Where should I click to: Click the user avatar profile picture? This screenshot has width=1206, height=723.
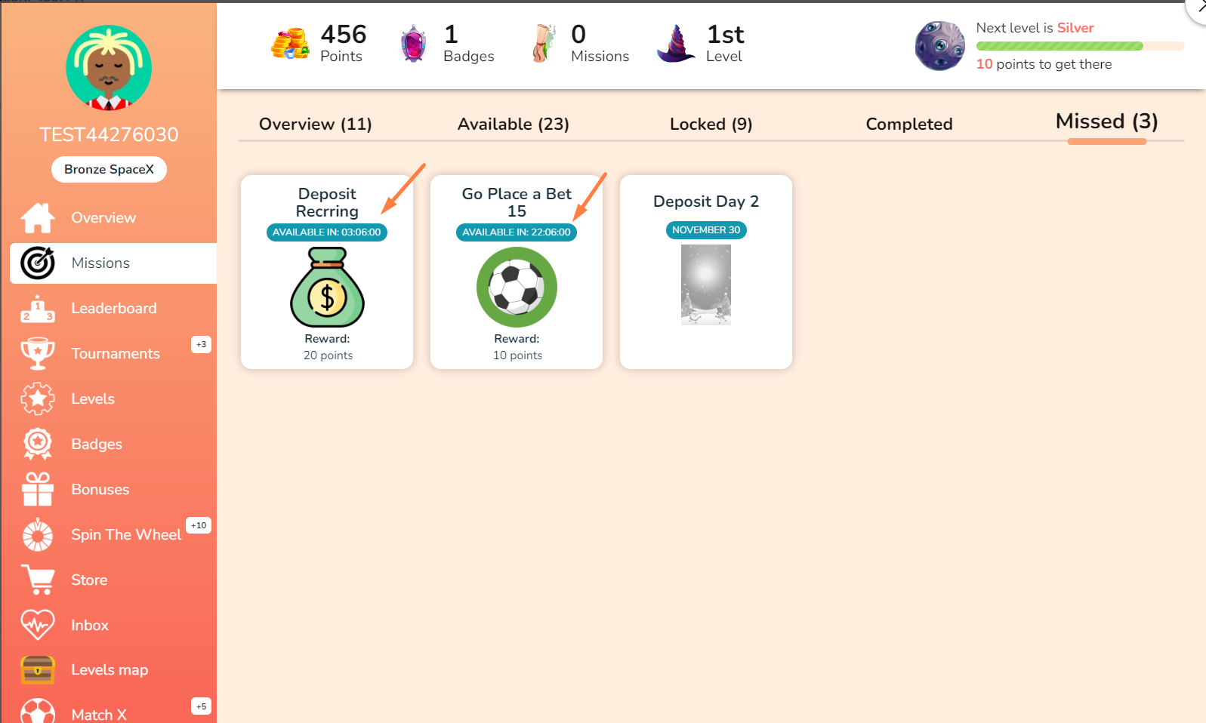(109, 68)
